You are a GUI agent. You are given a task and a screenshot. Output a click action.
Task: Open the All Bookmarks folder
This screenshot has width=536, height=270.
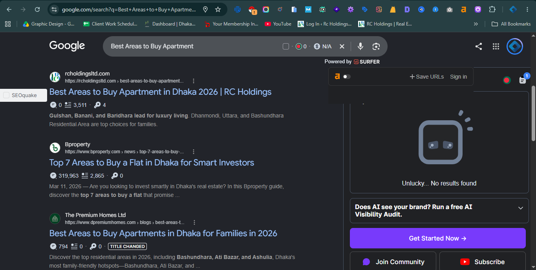pyautogui.click(x=511, y=24)
